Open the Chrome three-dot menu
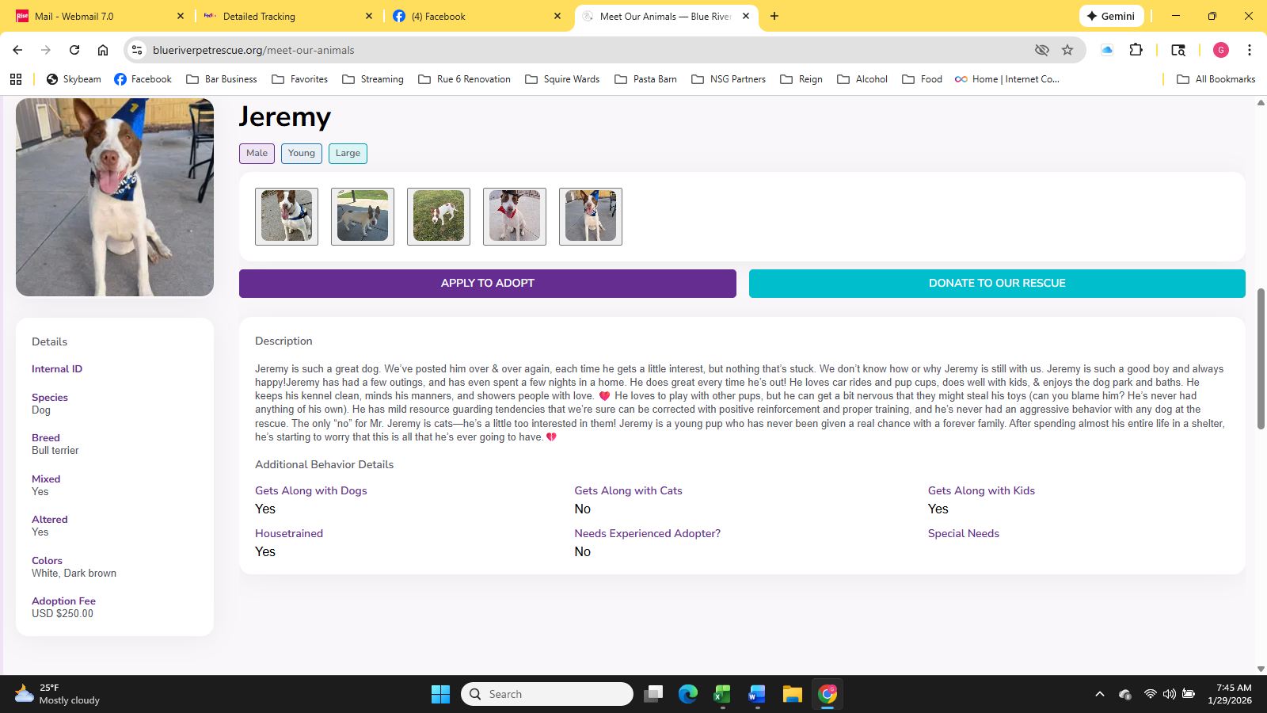 point(1250,50)
